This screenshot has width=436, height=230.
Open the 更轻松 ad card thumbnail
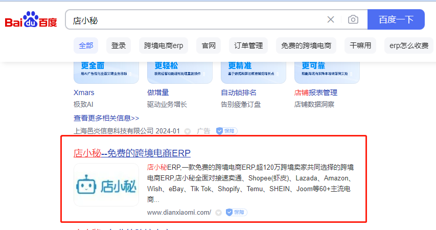tap(179, 72)
